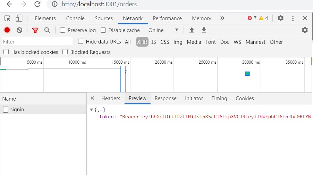The width and height of the screenshot is (313, 175).
Task: Tick the checkbox beside signin request
Action: (x=6, y=109)
